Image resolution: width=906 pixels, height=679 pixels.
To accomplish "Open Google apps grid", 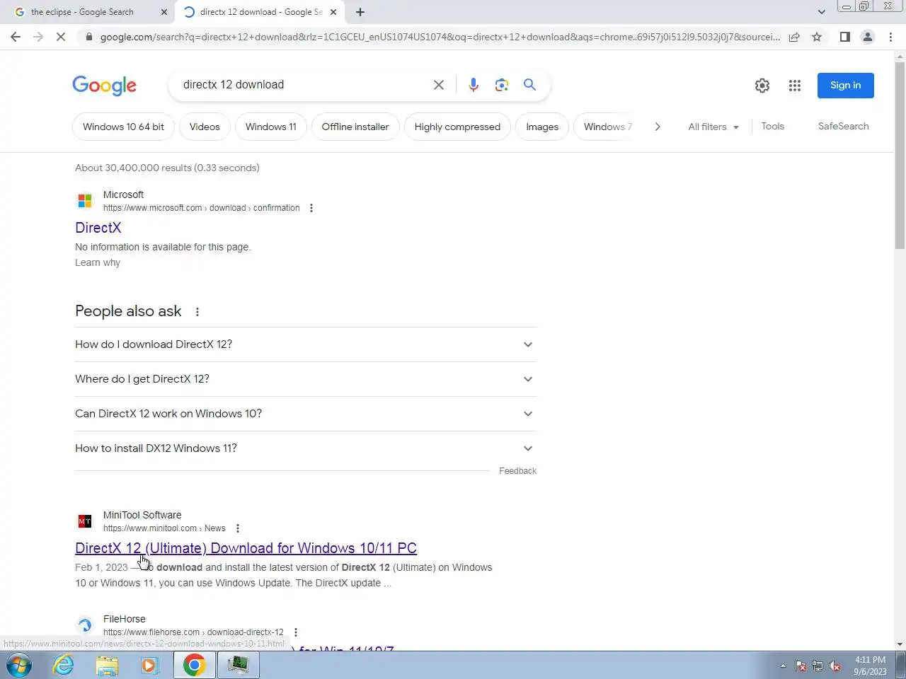I will click(x=795, y=86).
